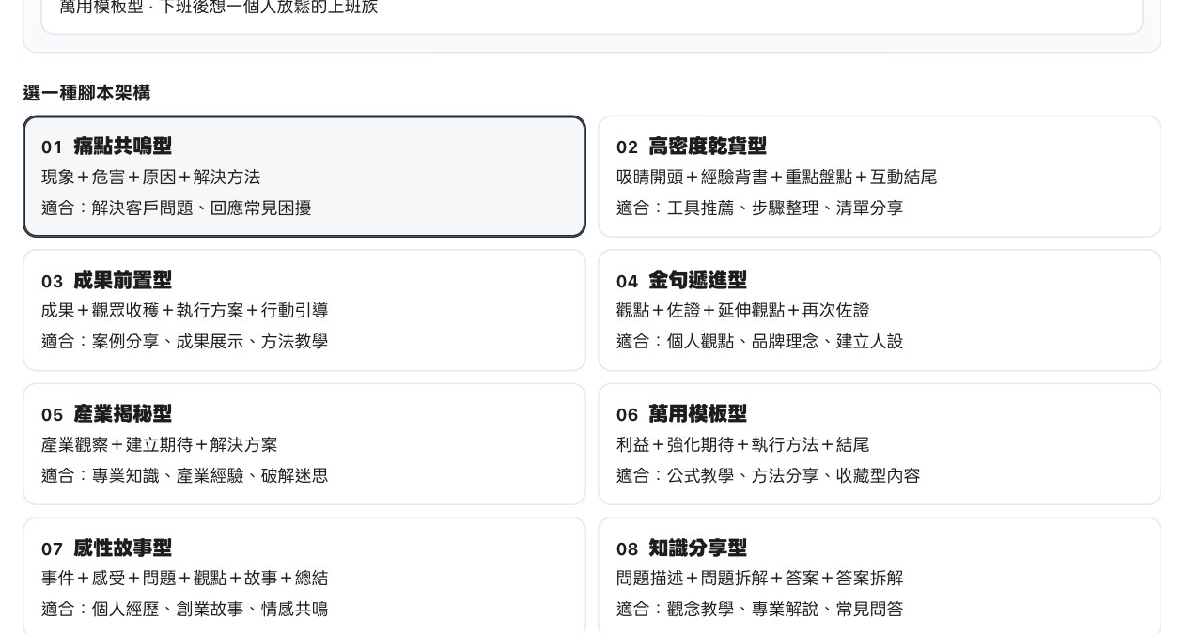Select the 02 高密度乾貨型 script card

click(x=880, y=177)
